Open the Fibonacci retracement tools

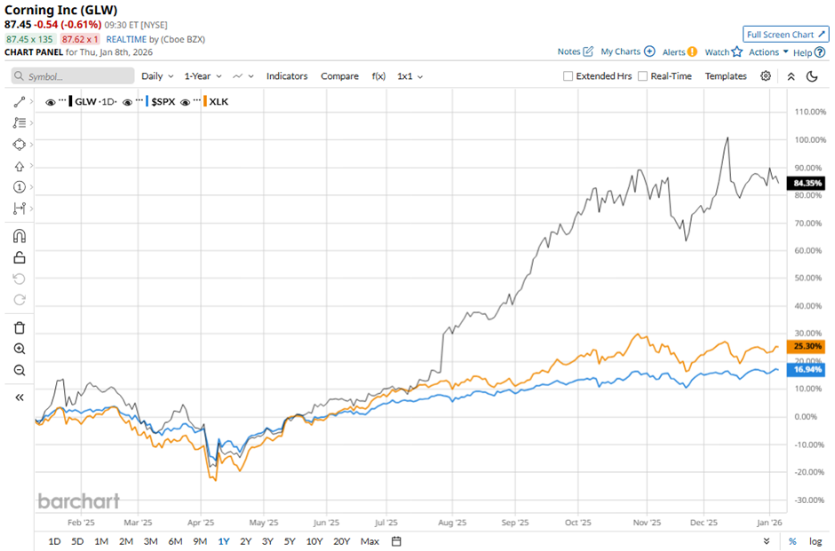[20, 122]
